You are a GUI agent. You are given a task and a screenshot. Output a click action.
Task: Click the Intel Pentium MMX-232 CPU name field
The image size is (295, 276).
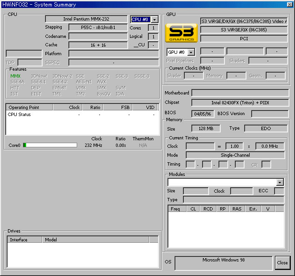coord(86,19)
